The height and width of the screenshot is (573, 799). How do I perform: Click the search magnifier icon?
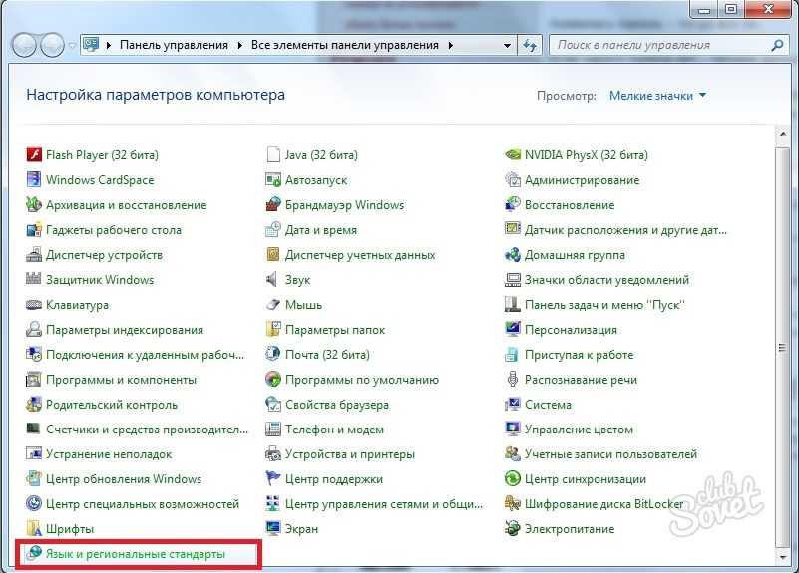coord(777,45)
